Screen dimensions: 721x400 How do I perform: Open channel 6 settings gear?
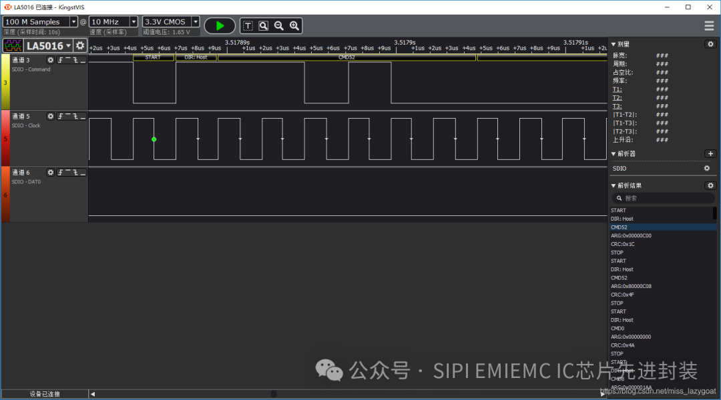50,172
